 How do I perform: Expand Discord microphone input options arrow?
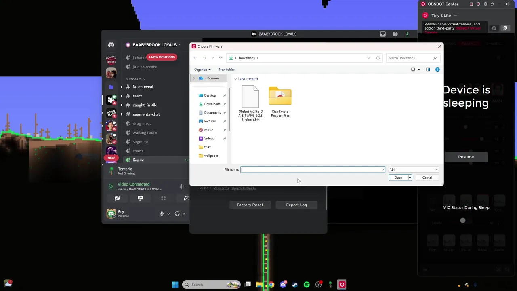coord(168,214)
